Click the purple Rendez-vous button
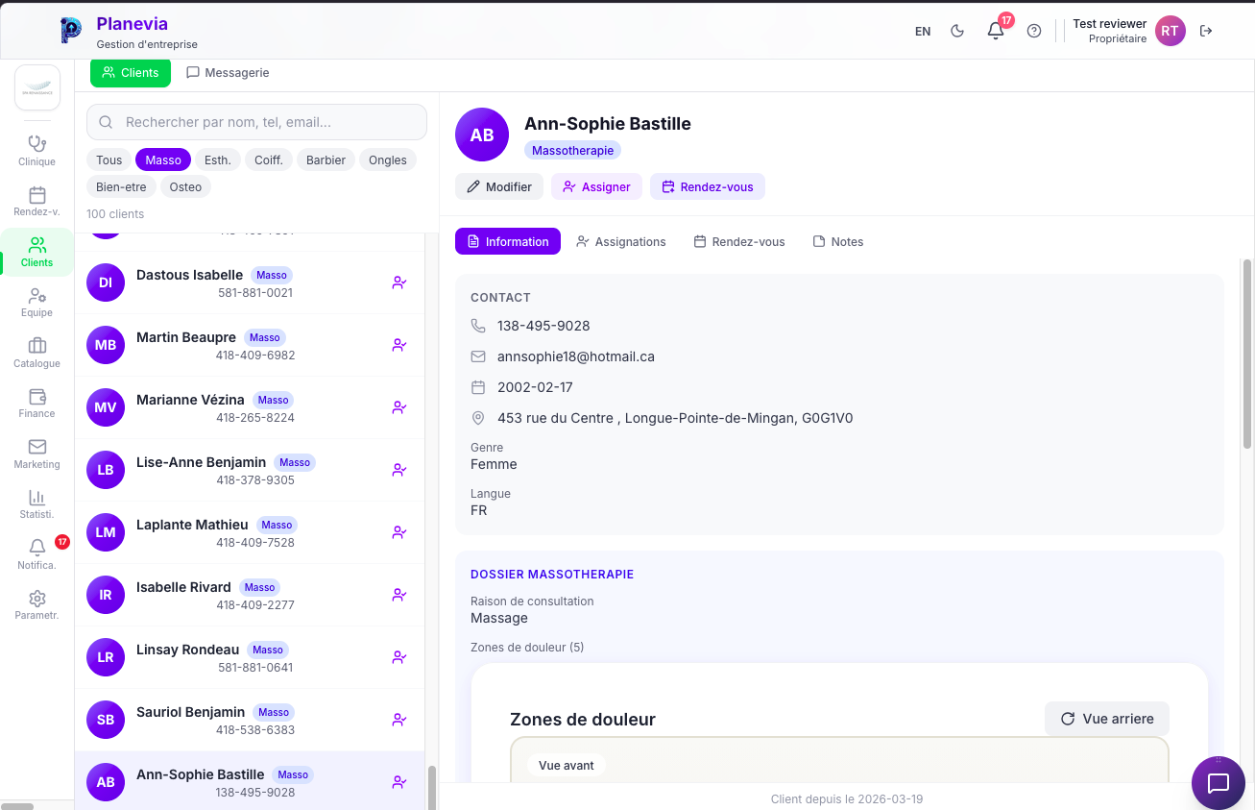1255x810 pixels. point(708,186)
